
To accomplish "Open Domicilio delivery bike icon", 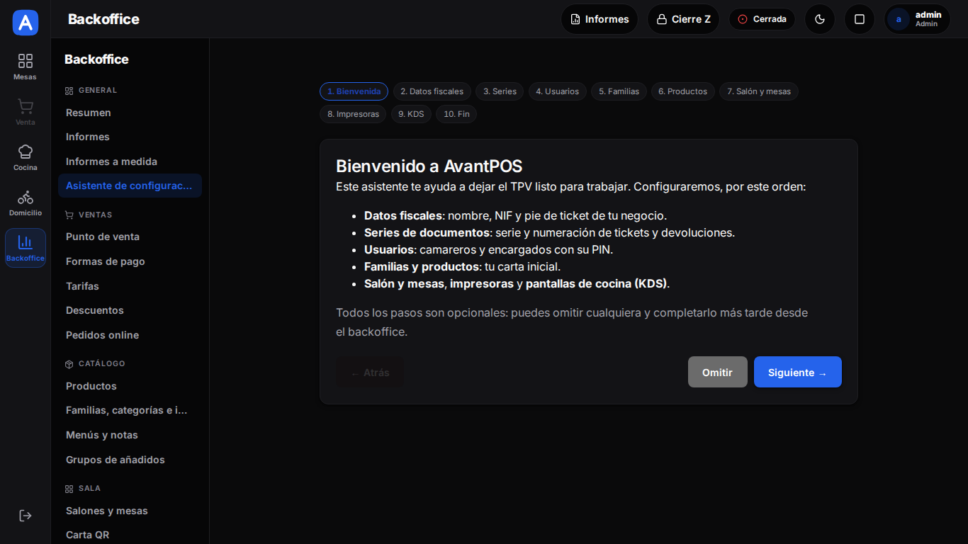I will pos(26,203).
